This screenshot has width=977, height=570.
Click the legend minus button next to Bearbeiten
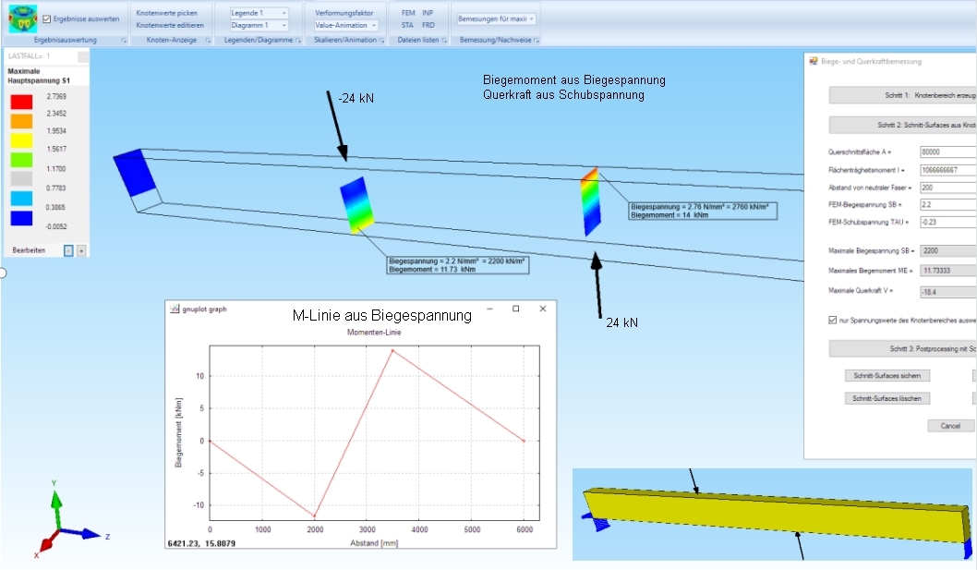pyautogui.click(x=68, y=250)
